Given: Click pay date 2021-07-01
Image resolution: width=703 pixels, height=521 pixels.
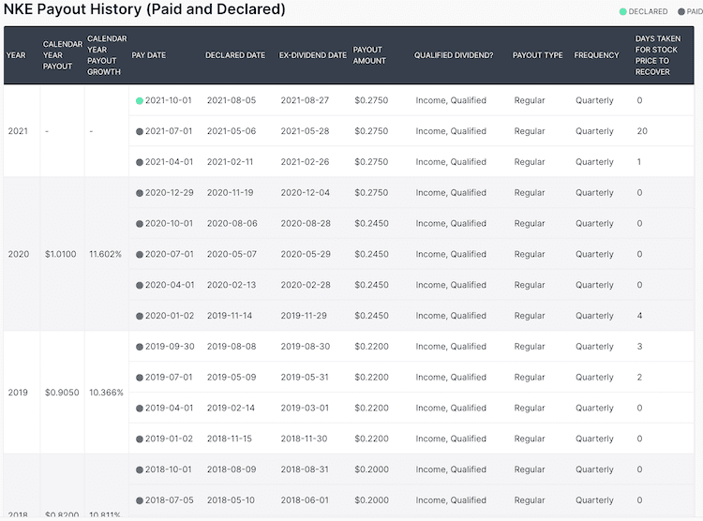Looking at the screenshot, I should (x=169, y=131).
